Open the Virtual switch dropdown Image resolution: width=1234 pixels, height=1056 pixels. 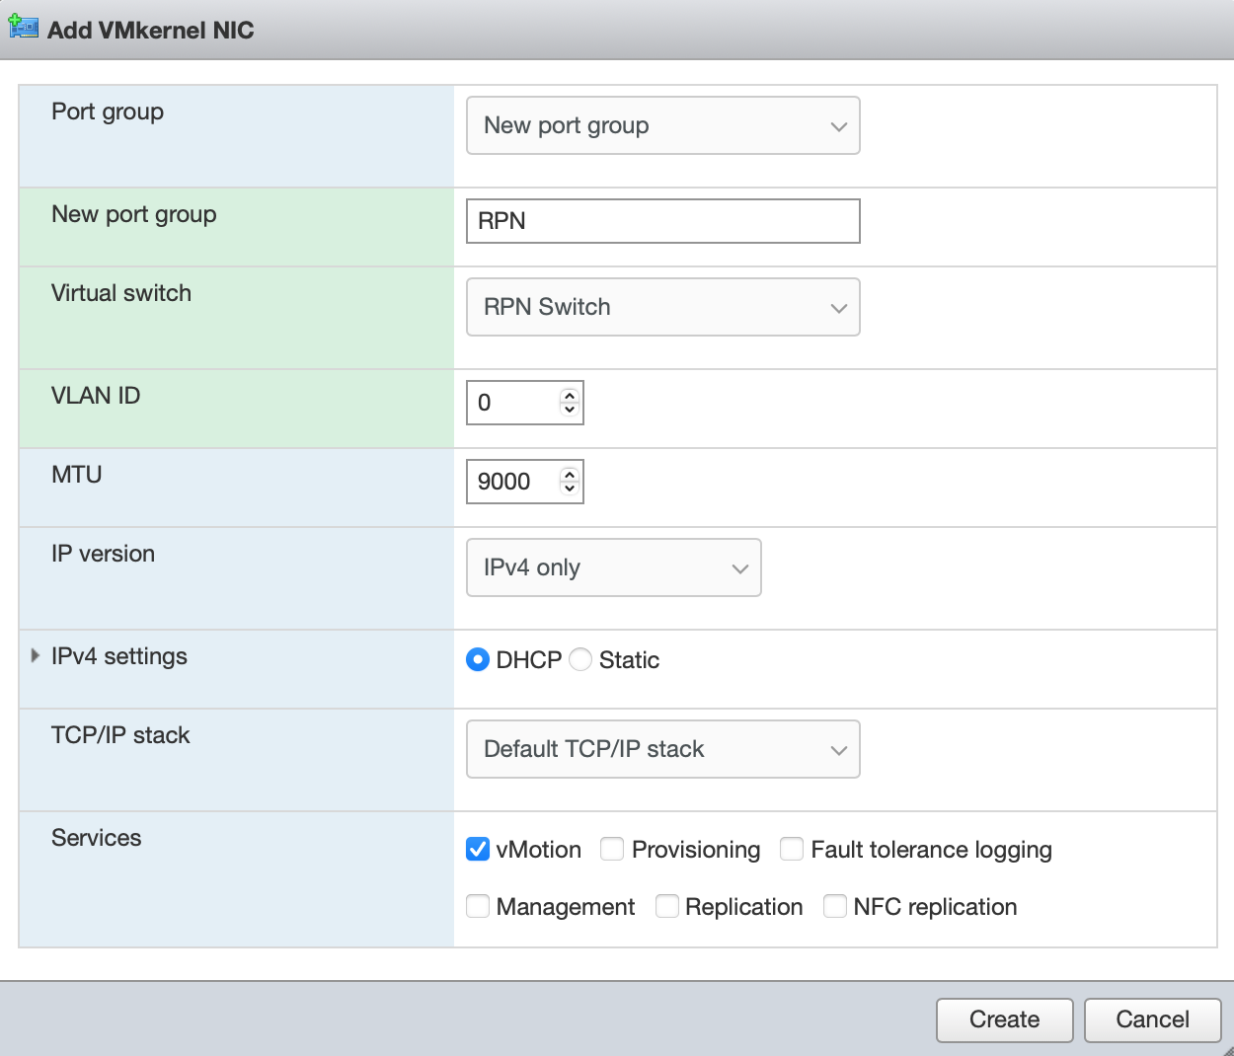pos(662,307)
